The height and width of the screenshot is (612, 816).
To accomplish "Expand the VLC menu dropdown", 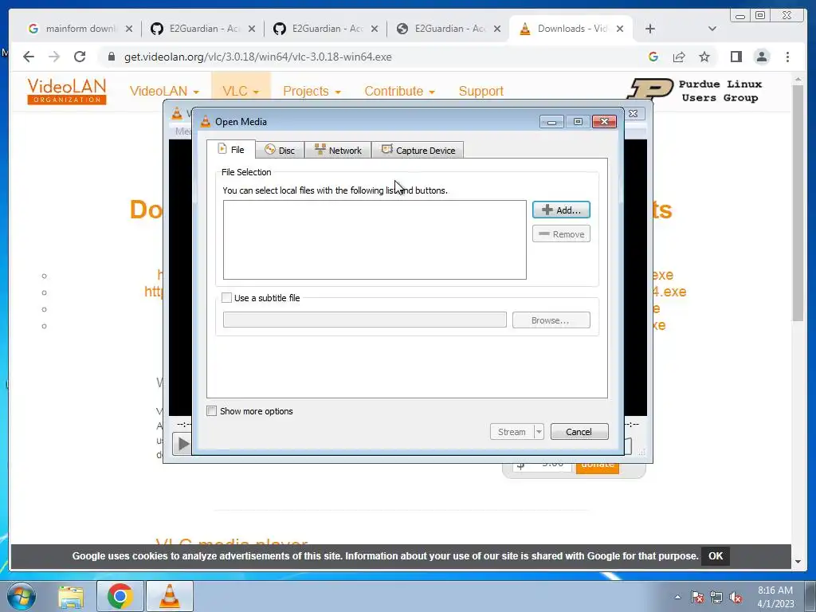I will point(241,91).
